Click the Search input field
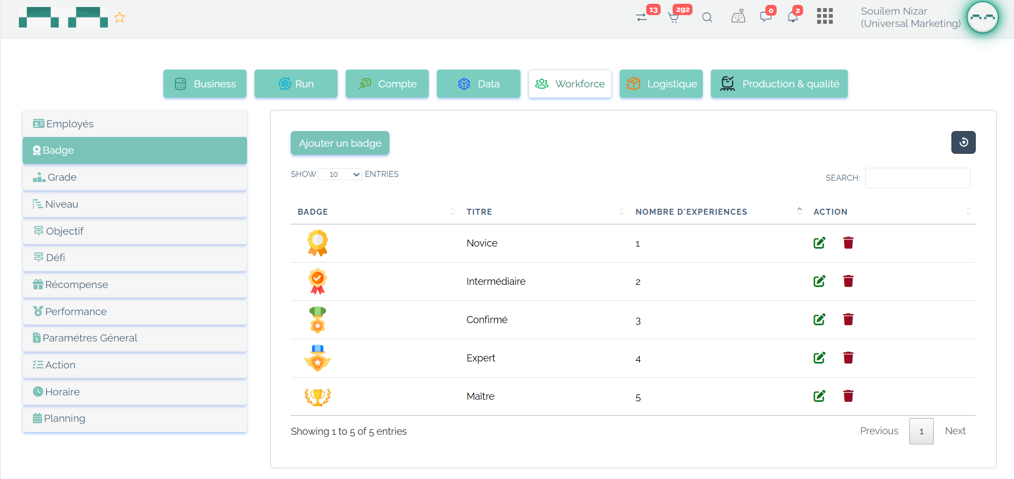1014x479 pixels. [x=917, y=178]
